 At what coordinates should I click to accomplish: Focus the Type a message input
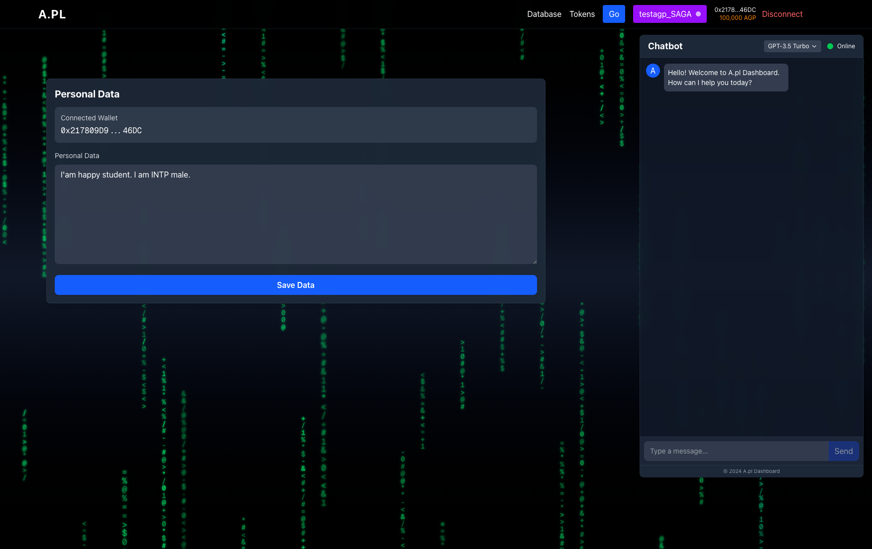(736, 451)
